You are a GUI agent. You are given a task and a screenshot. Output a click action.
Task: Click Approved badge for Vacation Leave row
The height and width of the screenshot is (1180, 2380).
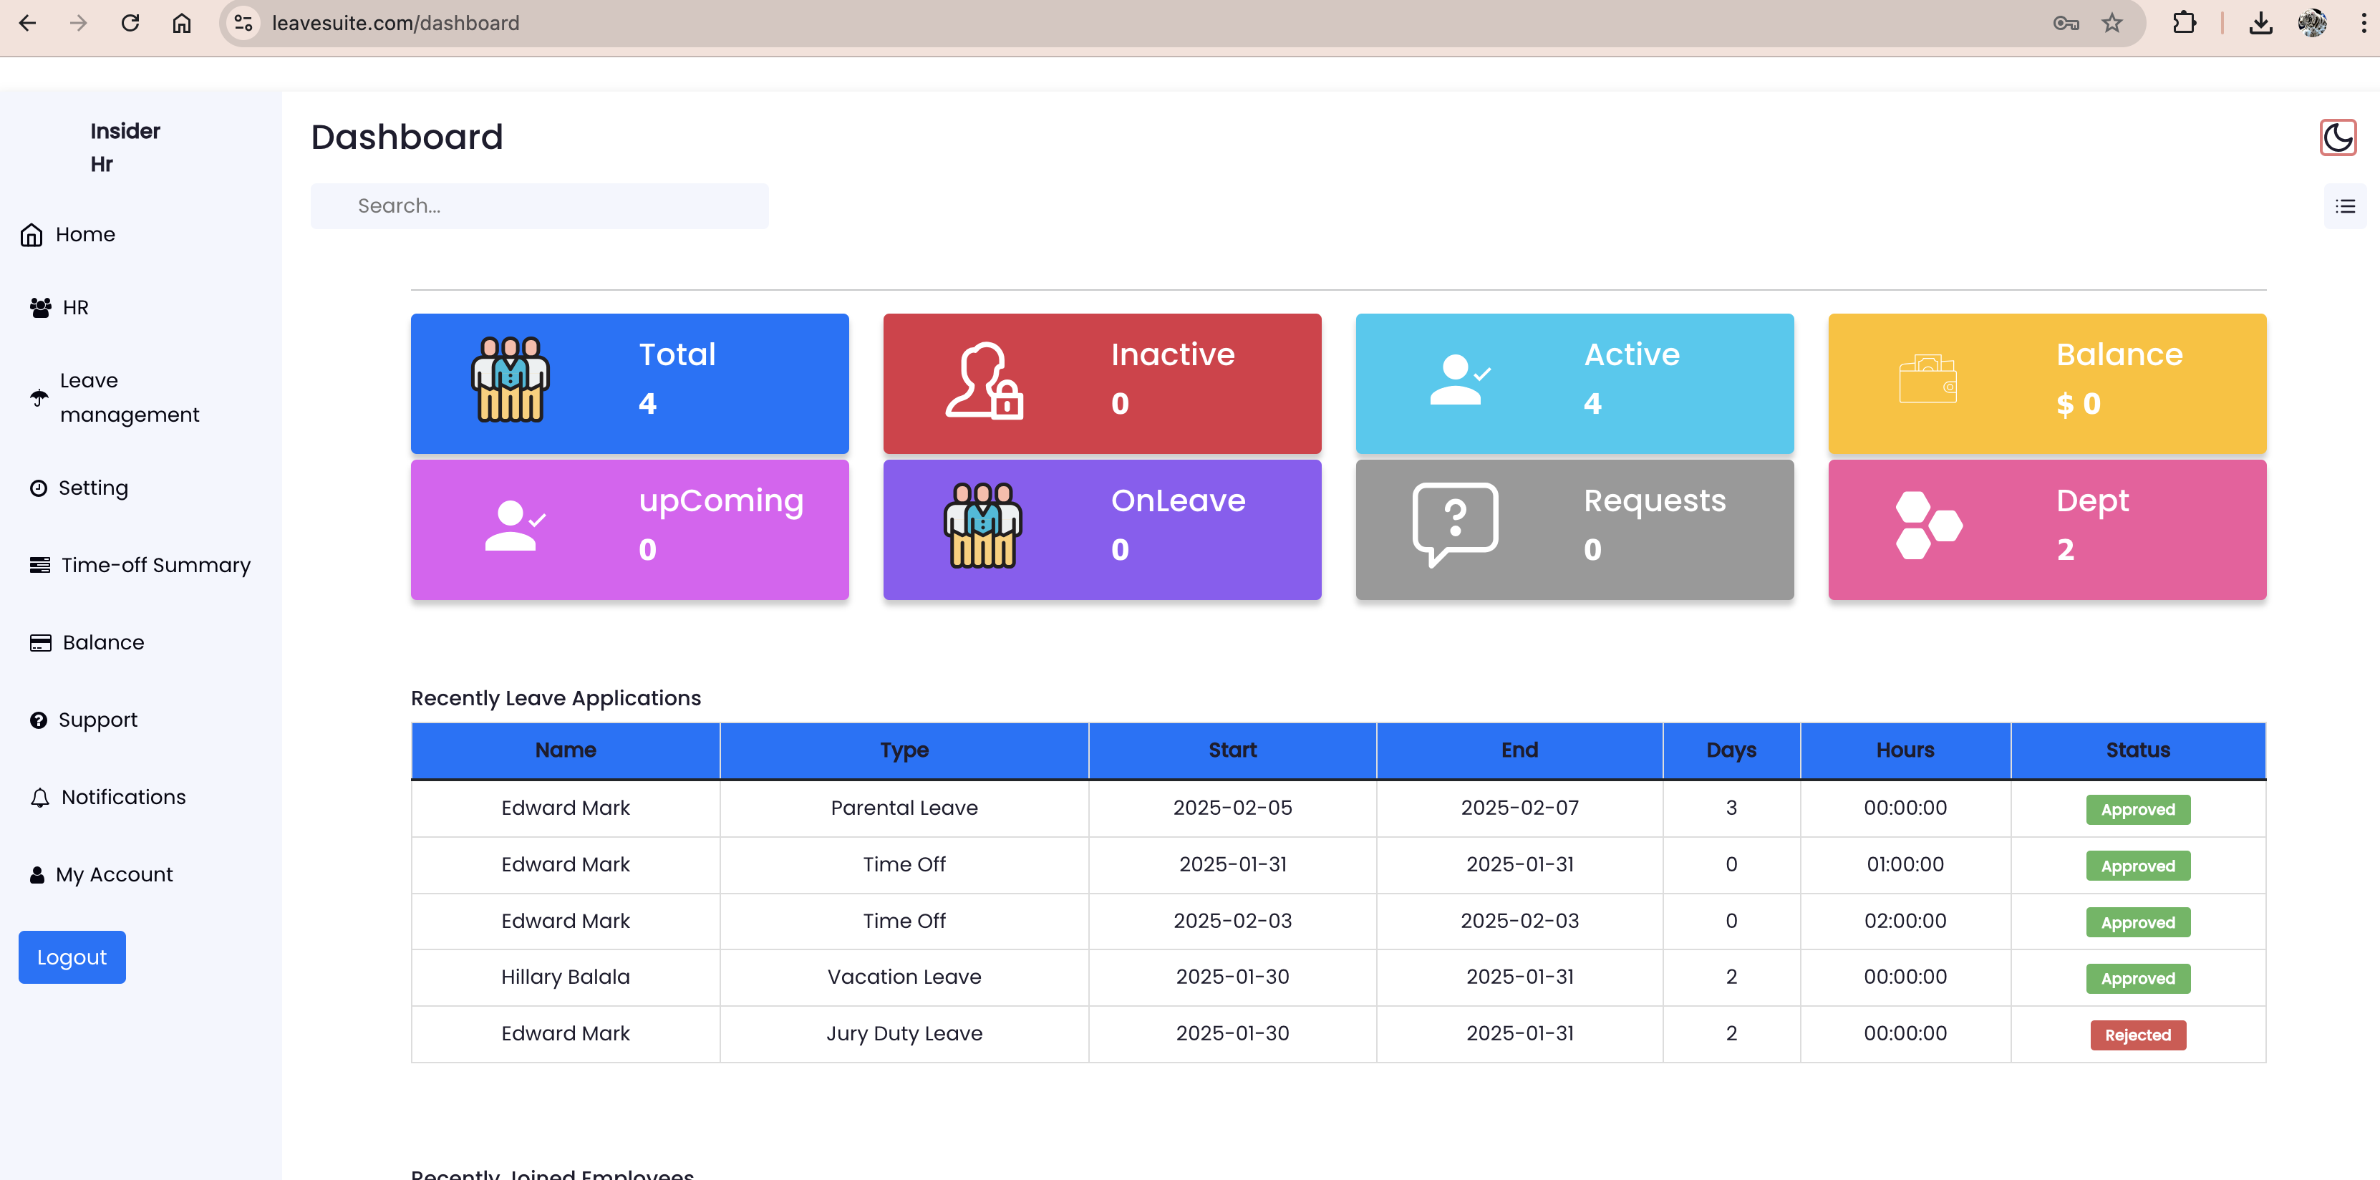(2138, 979)
